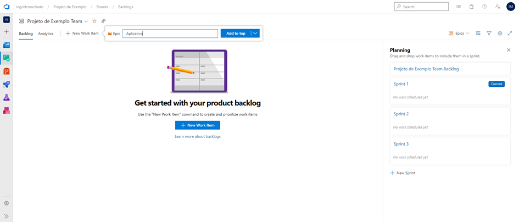Open Pipelines hub in the sidebar

coord(6,84)
